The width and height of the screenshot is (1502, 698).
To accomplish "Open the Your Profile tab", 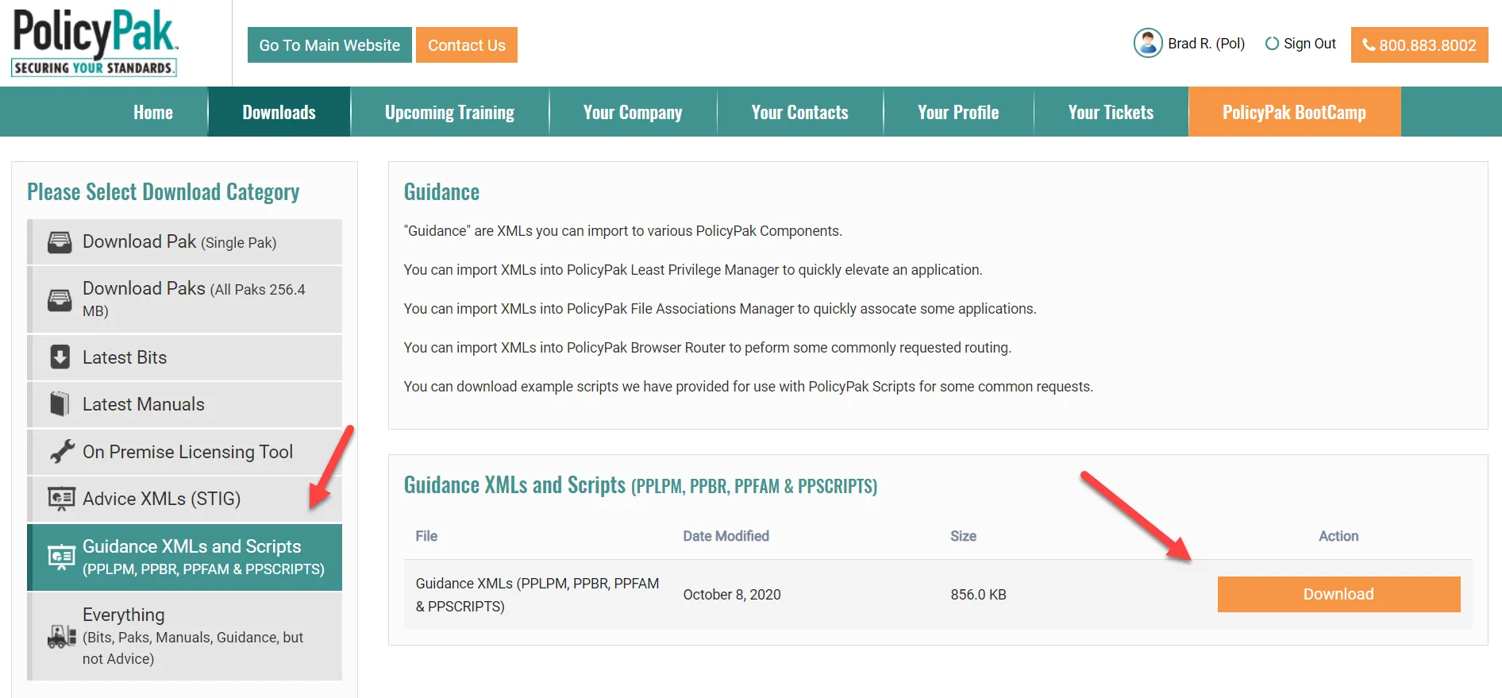I will pos(958,112).
